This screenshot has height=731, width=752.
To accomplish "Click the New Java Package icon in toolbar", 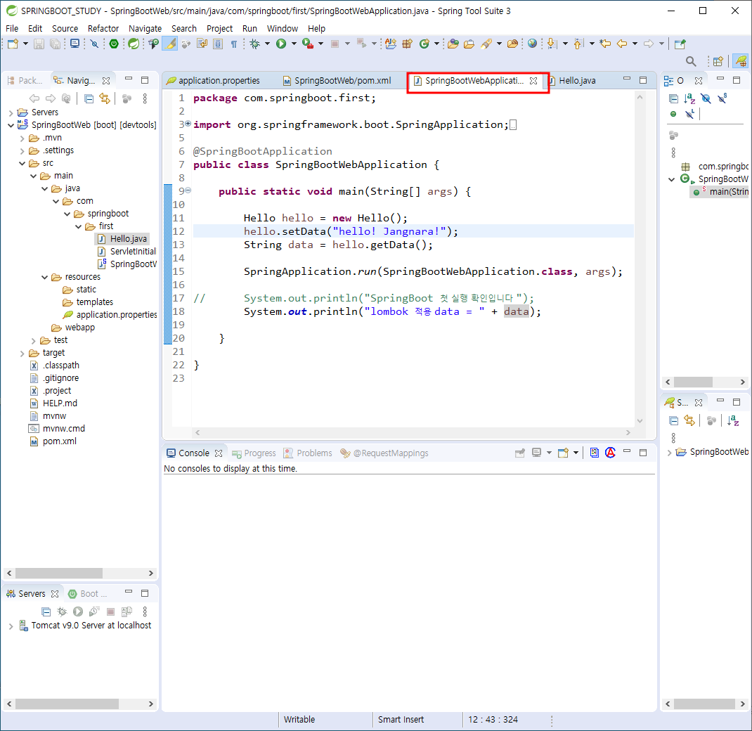I will pyautogui.click(x=407, y=44).
